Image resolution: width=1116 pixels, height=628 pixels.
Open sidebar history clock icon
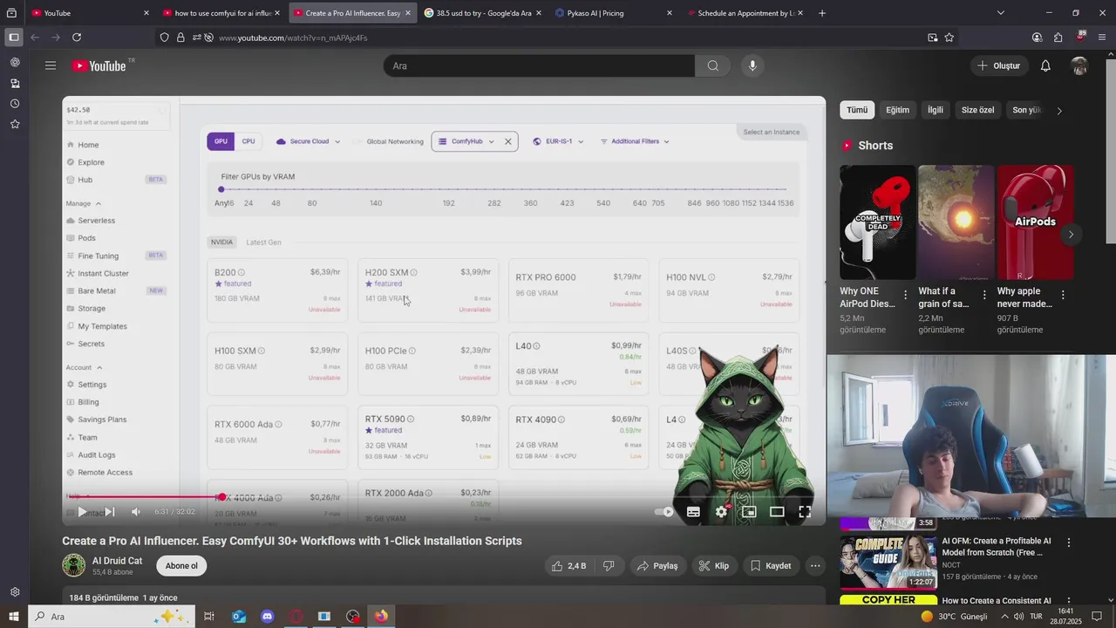(x=15, y=104)
